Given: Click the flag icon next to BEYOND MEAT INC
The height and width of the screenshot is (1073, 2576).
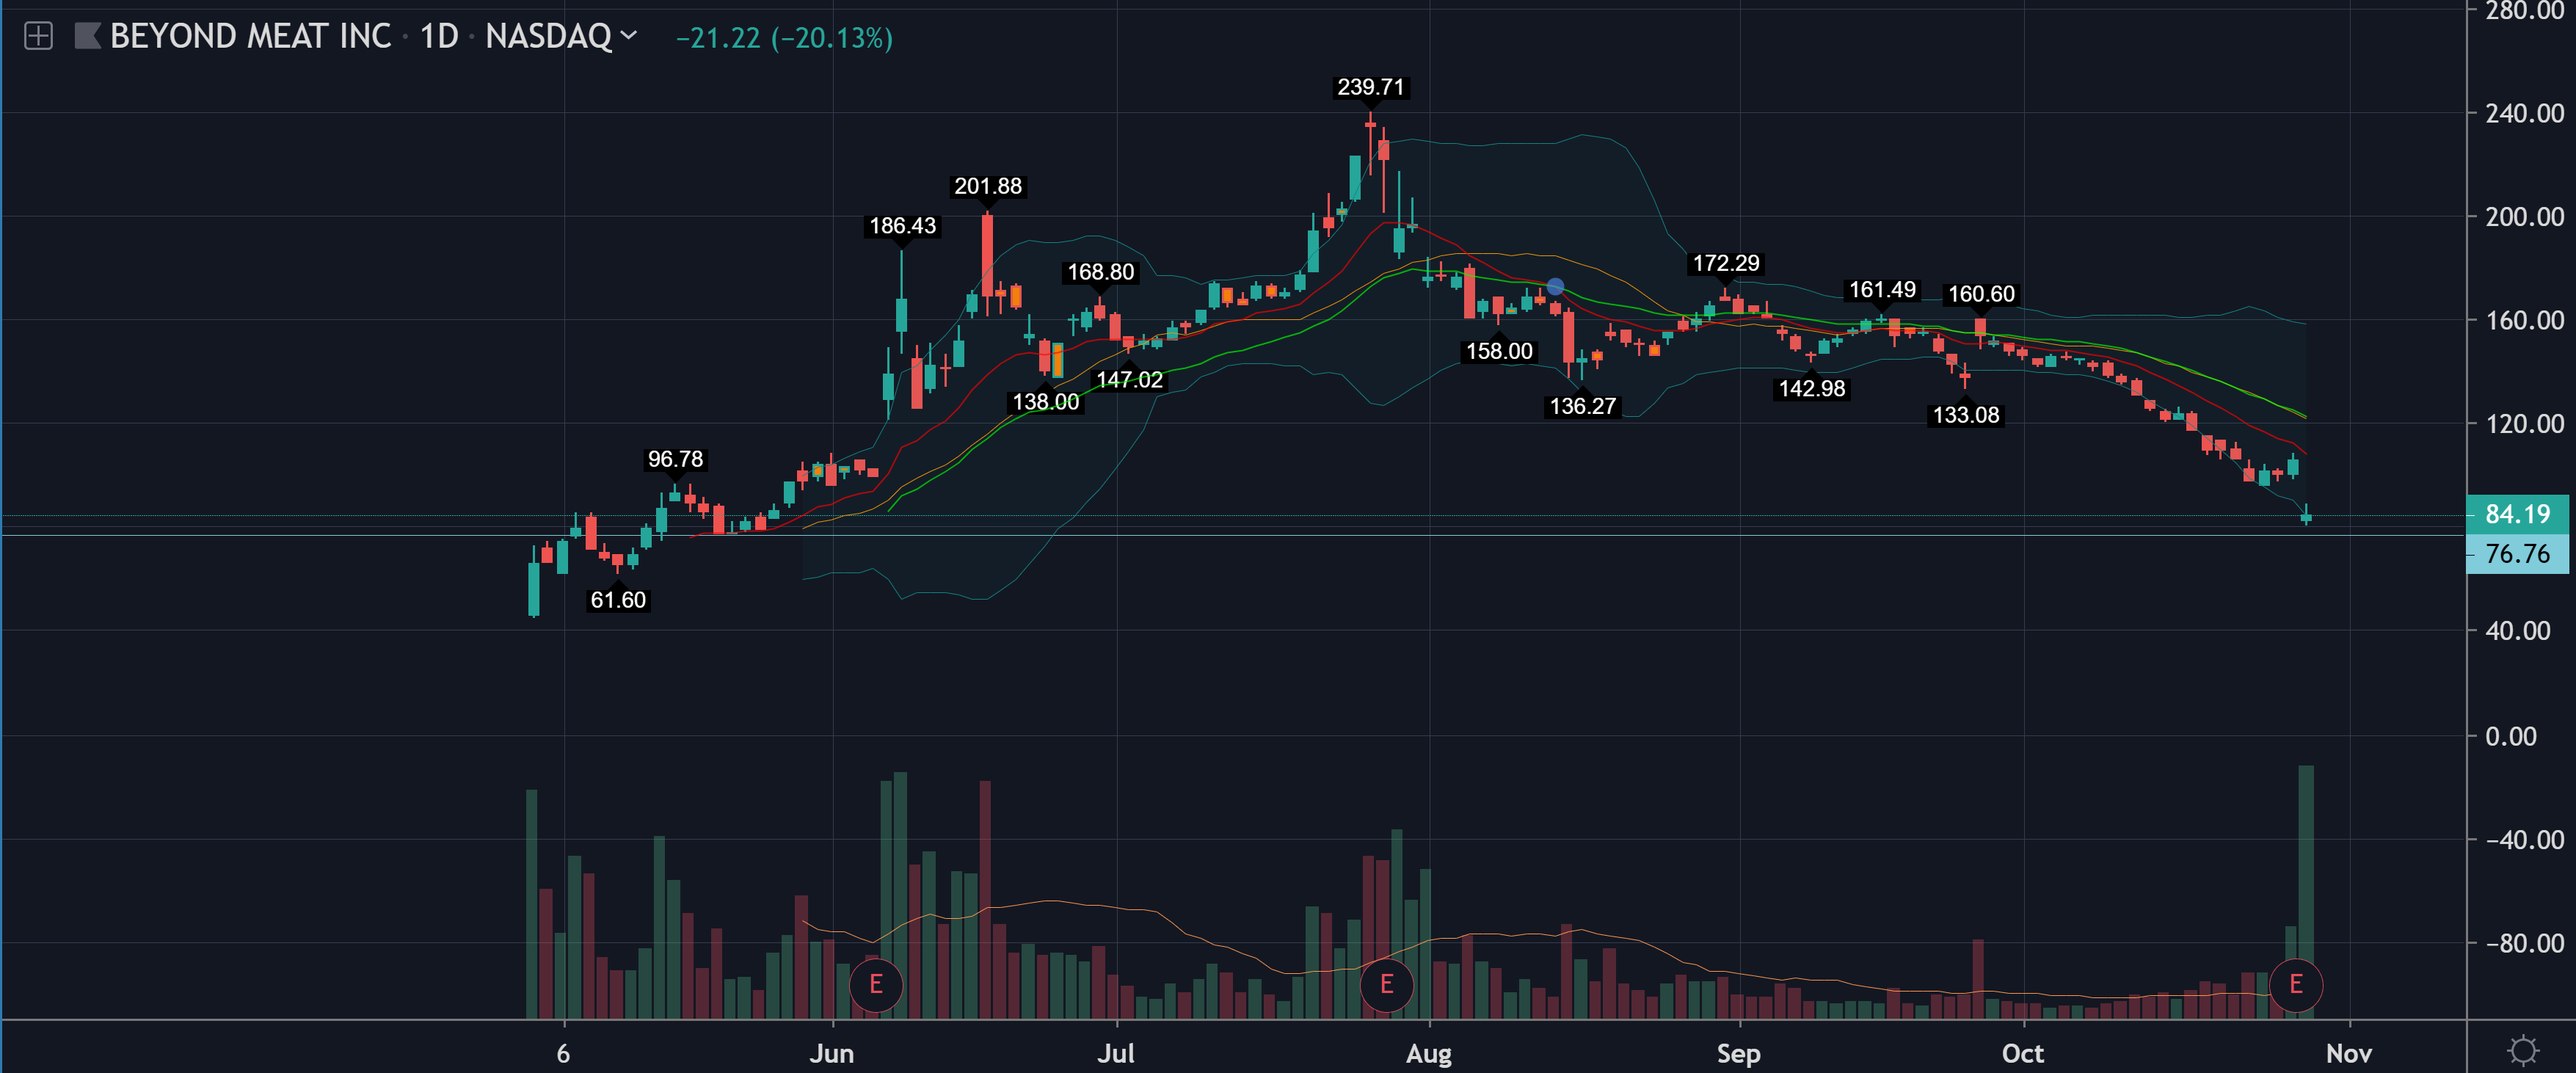Looking at the screenshot, I should point(88,37).
